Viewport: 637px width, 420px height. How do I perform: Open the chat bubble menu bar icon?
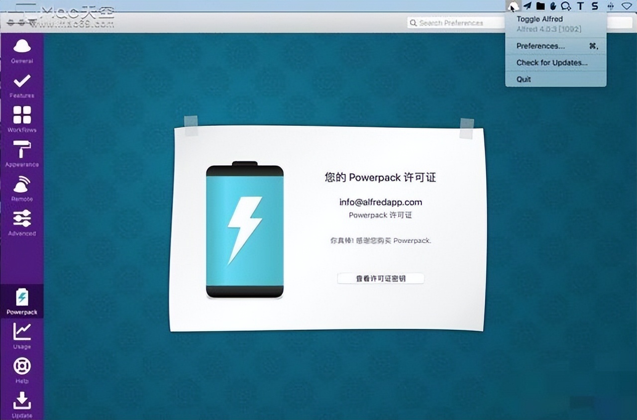tap(566, 6)
